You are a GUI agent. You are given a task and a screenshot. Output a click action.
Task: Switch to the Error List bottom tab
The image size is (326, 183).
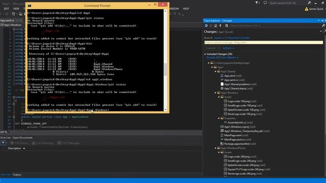6,175
